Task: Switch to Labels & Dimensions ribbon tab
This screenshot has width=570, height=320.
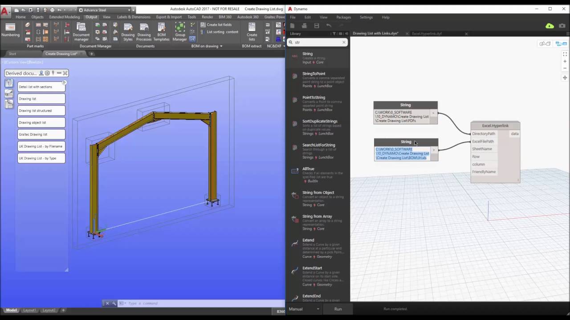Action: (x=134, y=17)
